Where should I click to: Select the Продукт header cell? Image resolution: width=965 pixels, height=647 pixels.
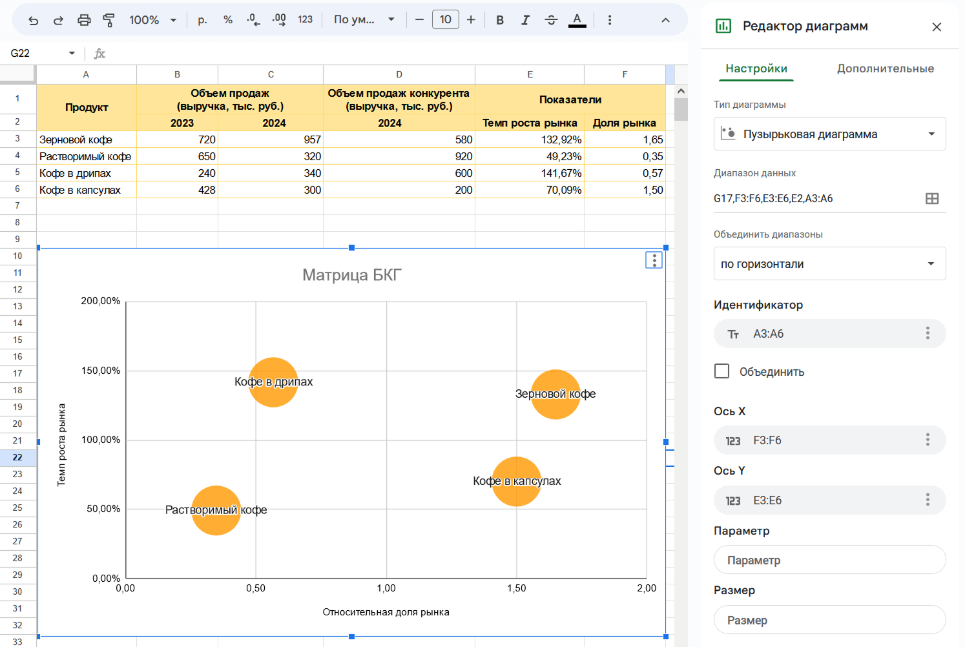(x=87, y=107)
